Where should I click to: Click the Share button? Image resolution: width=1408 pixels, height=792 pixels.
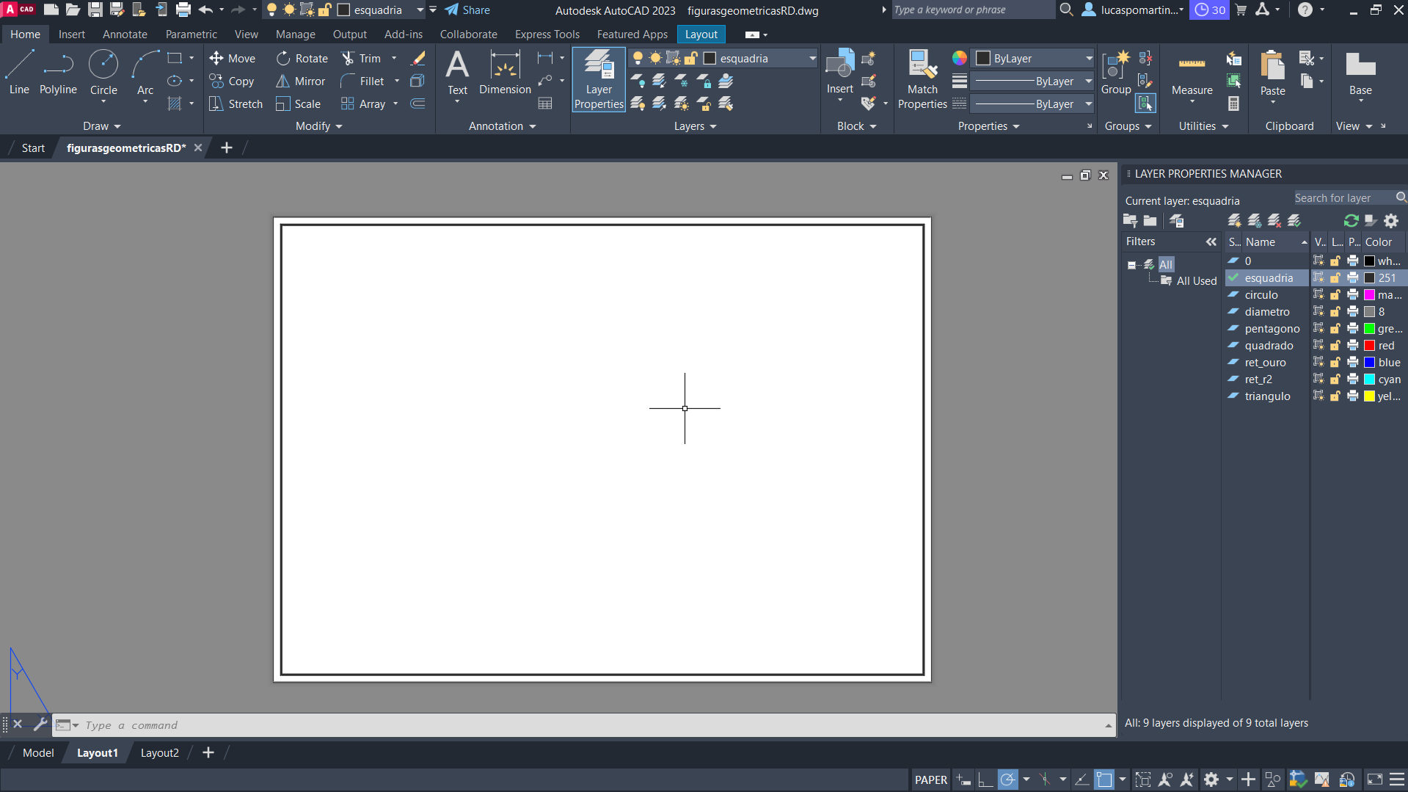pyautogui.click(x=467, y=10)
